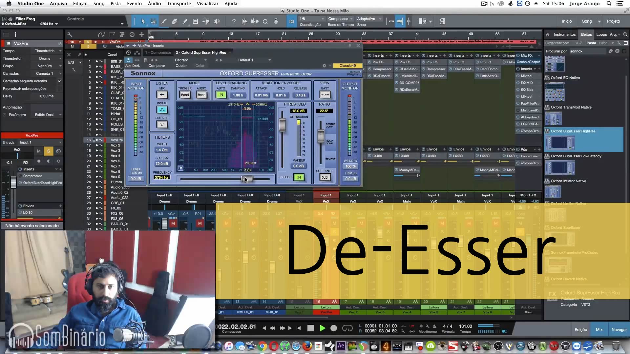
Task: Open the Grupo Nenhúm dropdown
Action: [x=47, y=66]
